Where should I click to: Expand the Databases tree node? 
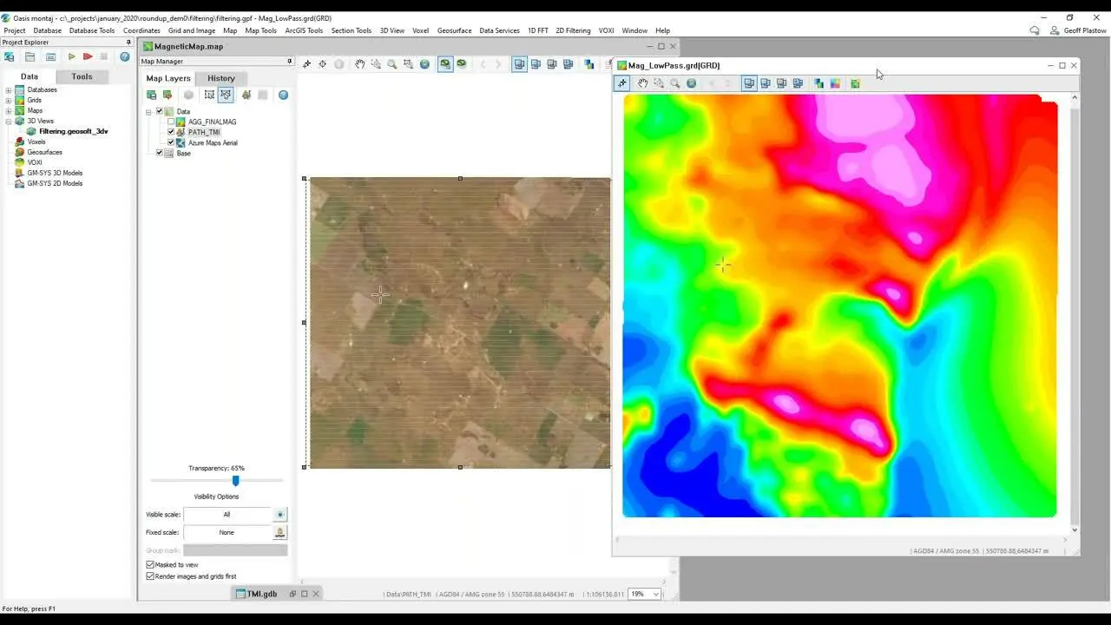point(9,89)
